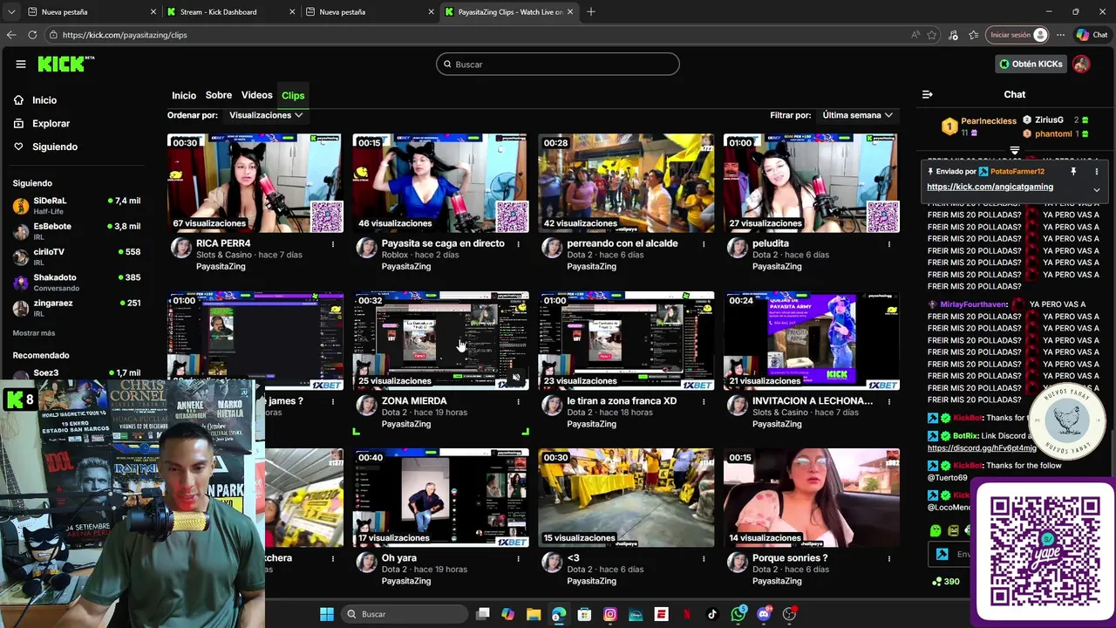Screen dimensions: 1116x628
Task: Open the kick.com/angicatgaming pinned link
Action: point(990,187)
